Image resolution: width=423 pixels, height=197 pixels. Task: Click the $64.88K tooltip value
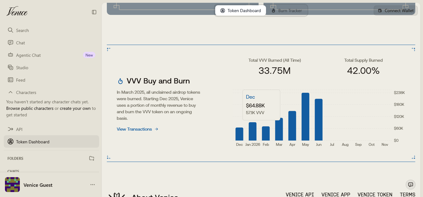(x=255, y=105)
